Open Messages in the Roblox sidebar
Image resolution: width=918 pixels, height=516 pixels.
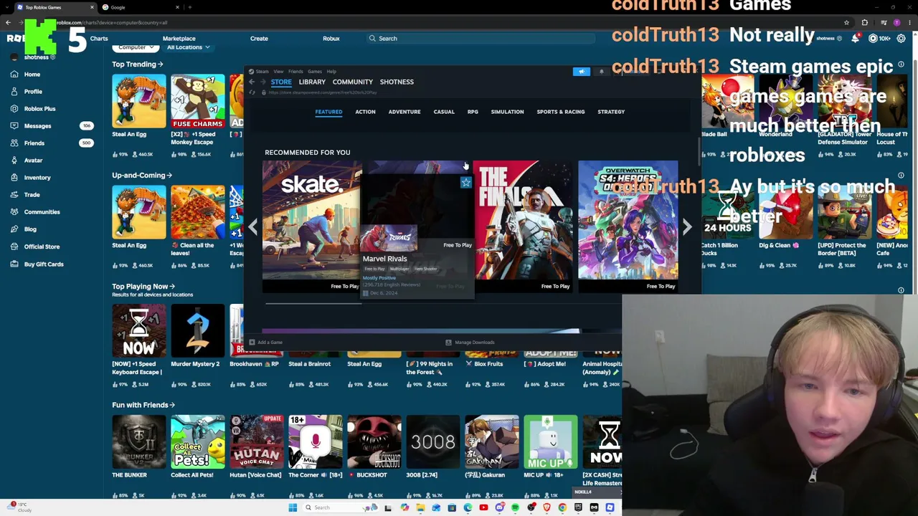37,125
